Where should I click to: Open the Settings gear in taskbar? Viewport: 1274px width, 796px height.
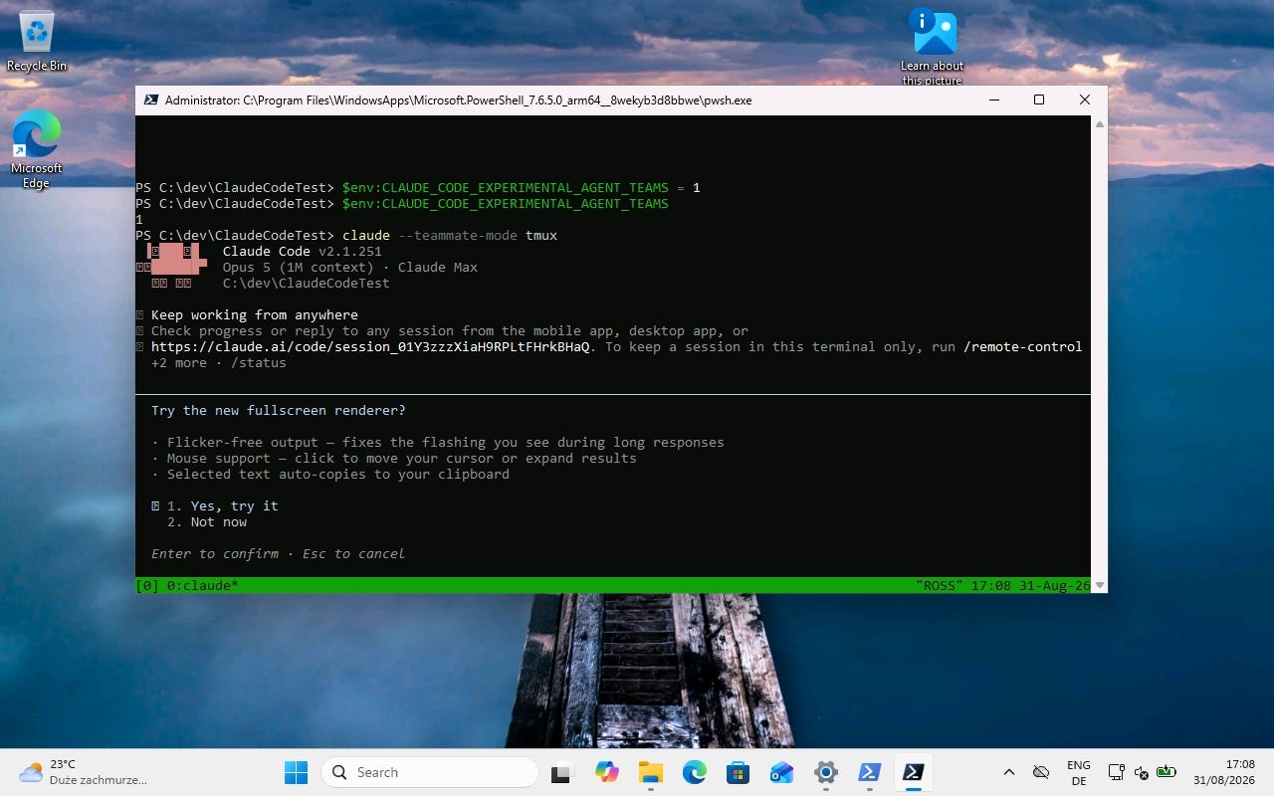pyautogui.click(x=825, y=772)
